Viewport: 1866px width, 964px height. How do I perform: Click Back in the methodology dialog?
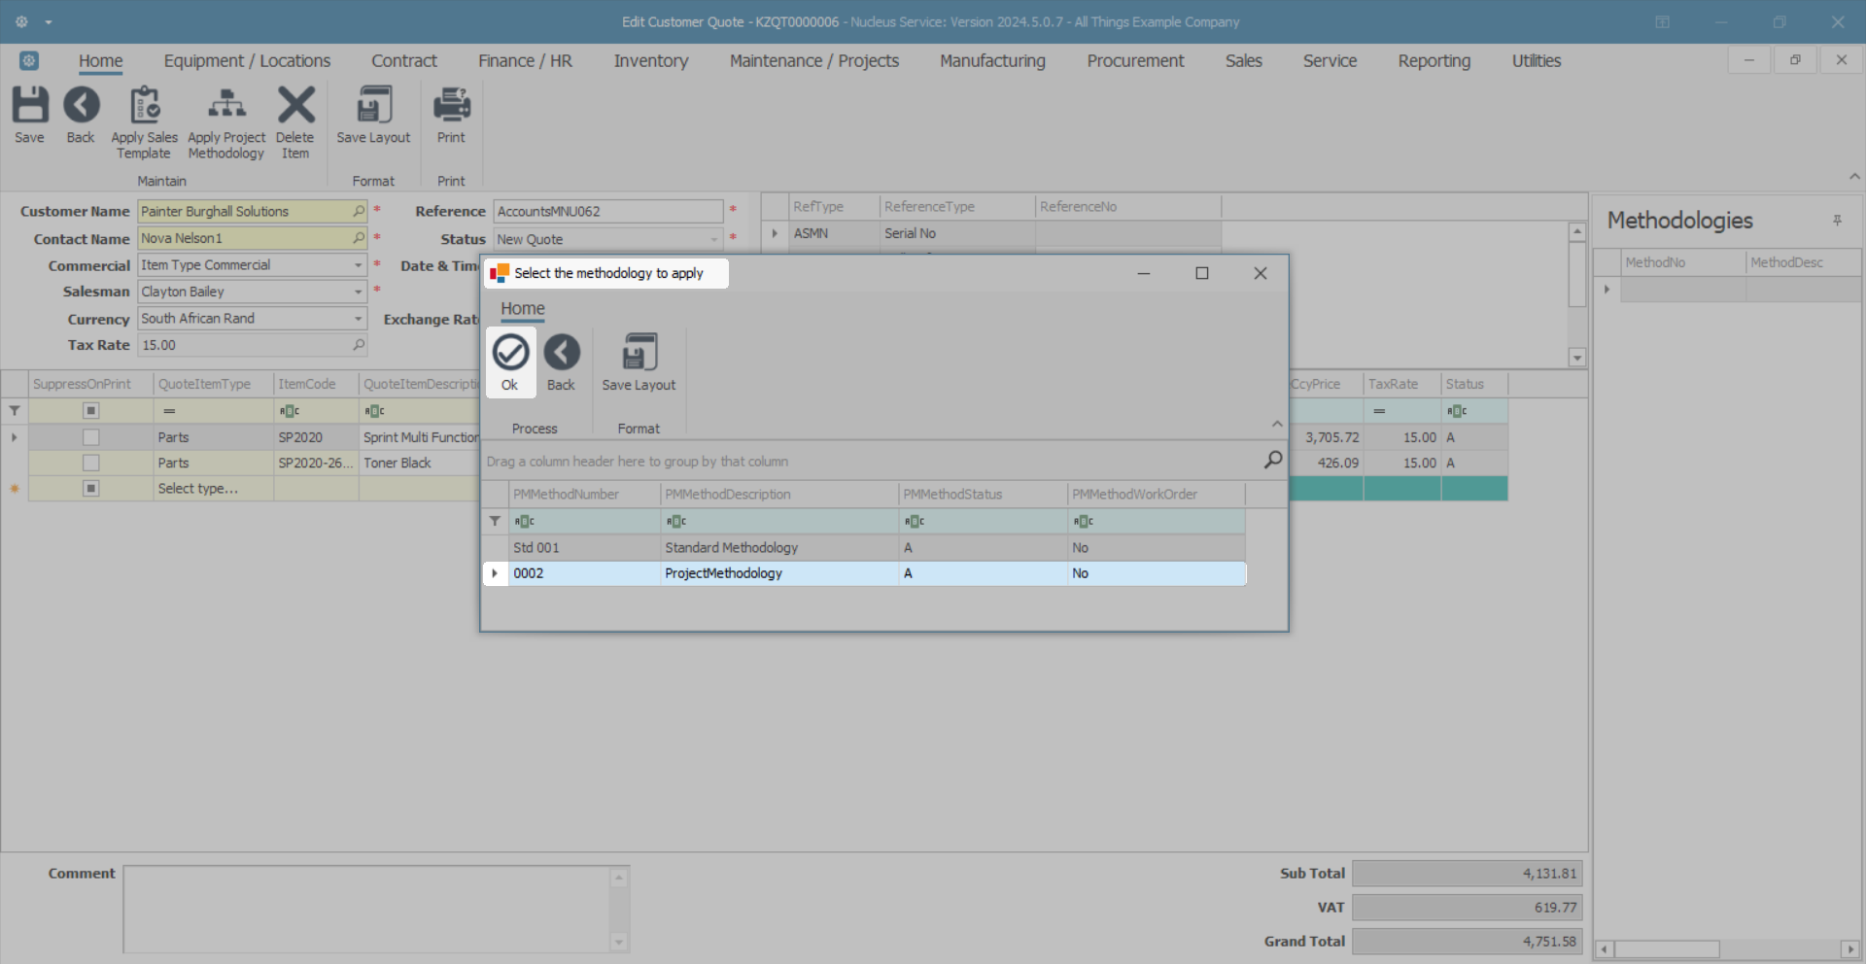pos(562,362)
